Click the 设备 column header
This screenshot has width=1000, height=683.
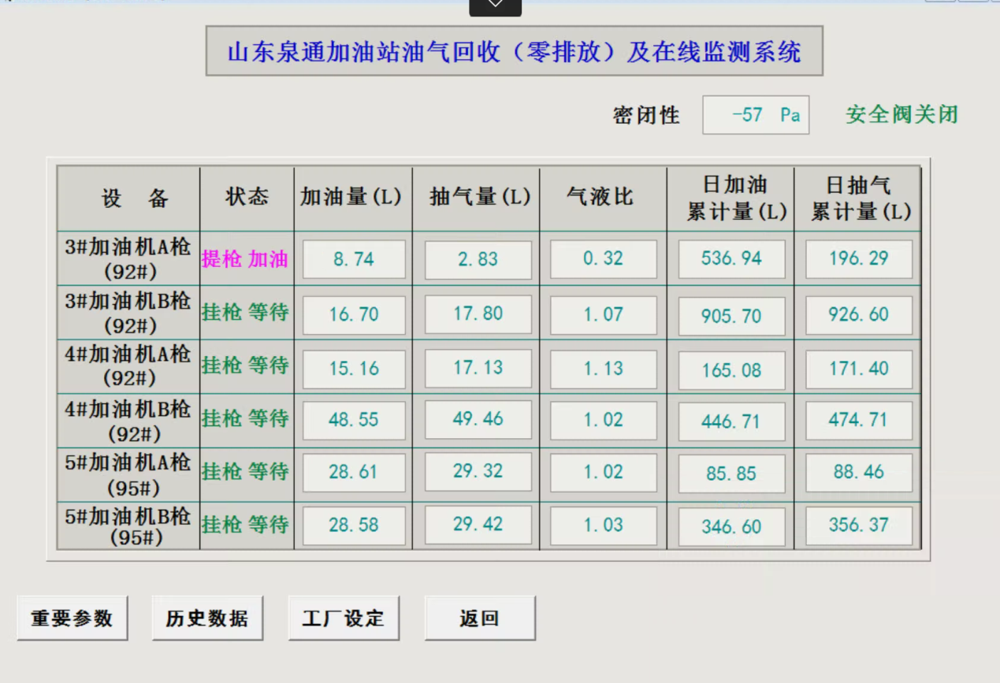[x=127, y=198]
